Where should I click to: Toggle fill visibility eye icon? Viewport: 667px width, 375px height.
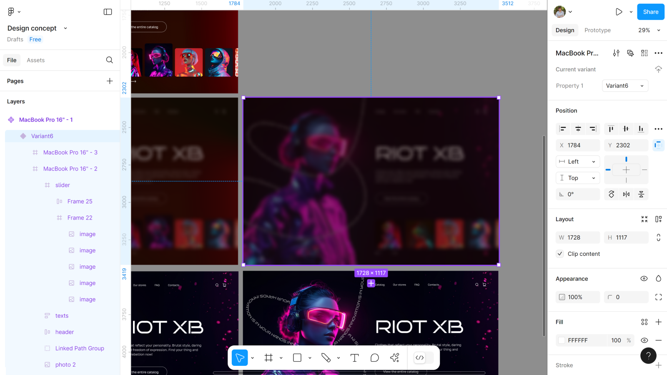click(x=644, y=340)
